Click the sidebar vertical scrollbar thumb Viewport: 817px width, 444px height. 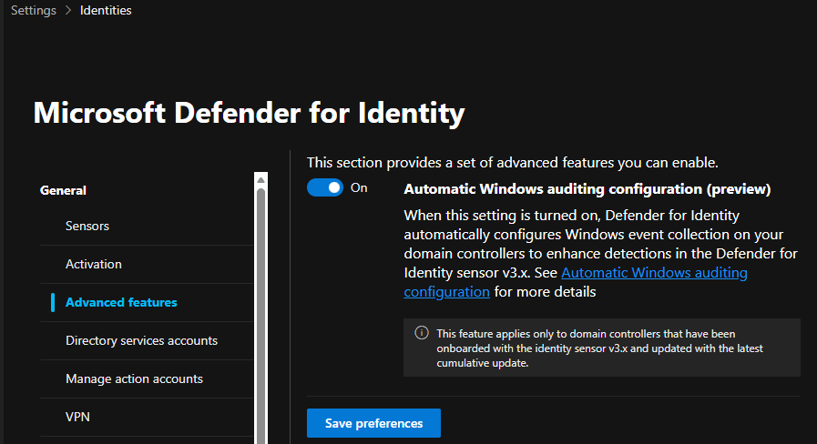[x=260, y=309]
